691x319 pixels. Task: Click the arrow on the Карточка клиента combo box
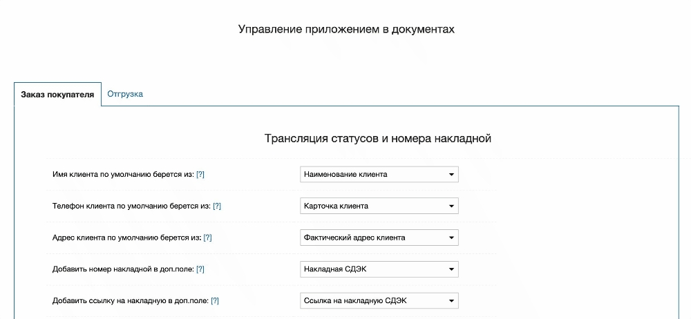click(451, 206)
